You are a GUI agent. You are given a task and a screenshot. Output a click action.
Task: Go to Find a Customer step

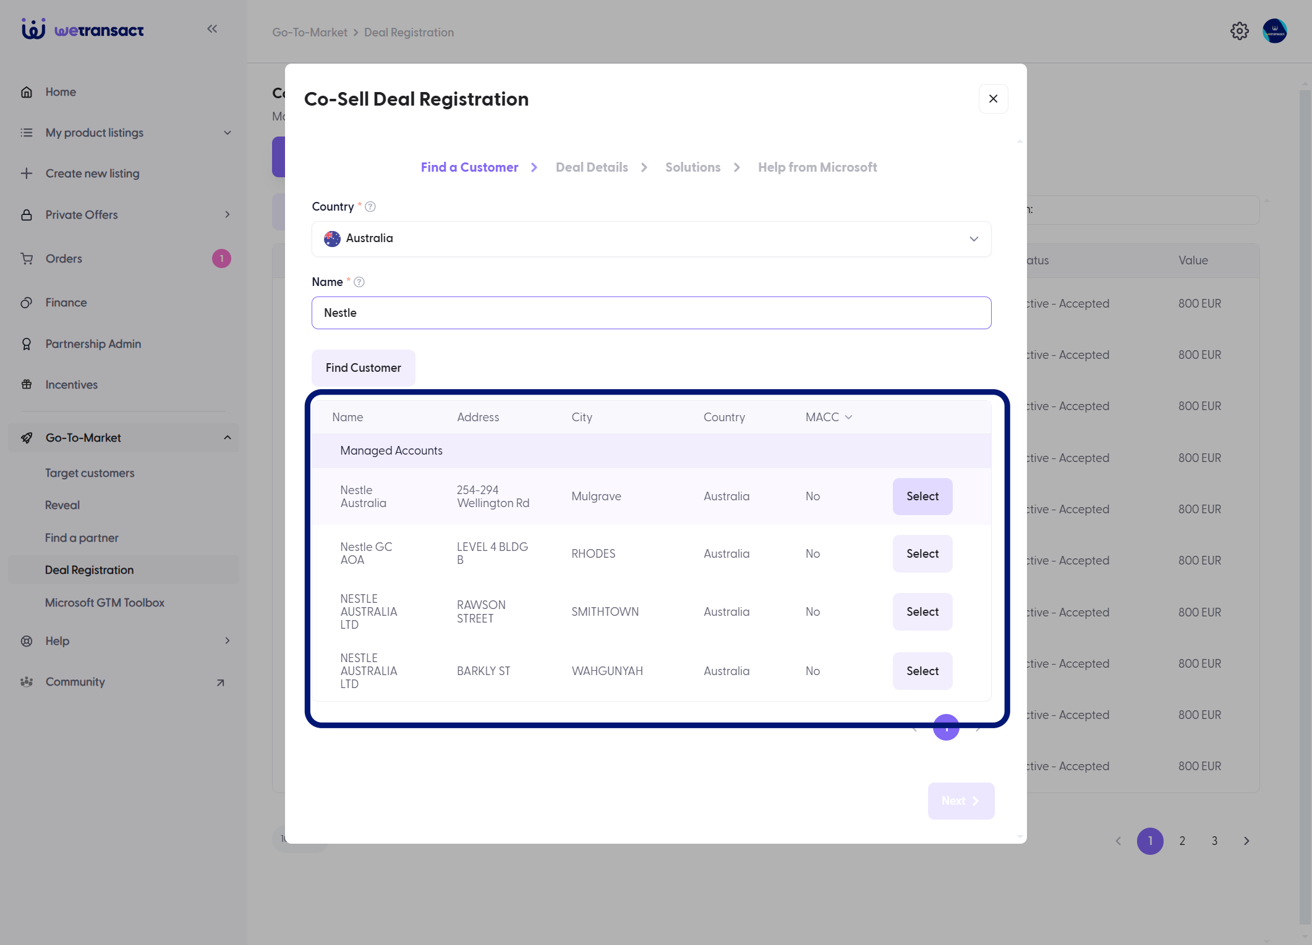click(469, 167)
